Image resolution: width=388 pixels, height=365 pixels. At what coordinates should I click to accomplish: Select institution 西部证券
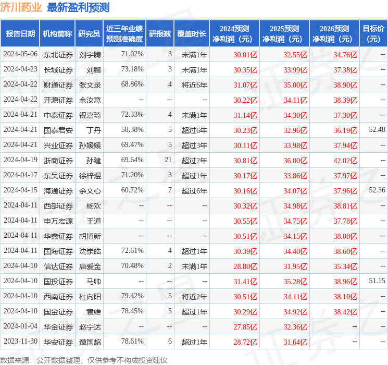58,206
